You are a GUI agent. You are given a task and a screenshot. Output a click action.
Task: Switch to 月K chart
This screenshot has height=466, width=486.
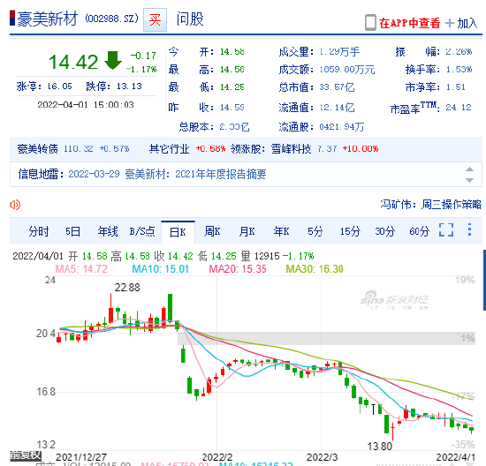pos(247,231)
